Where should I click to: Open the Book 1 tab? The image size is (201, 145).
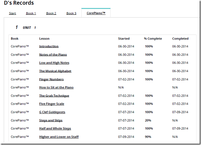pos(31,13)
